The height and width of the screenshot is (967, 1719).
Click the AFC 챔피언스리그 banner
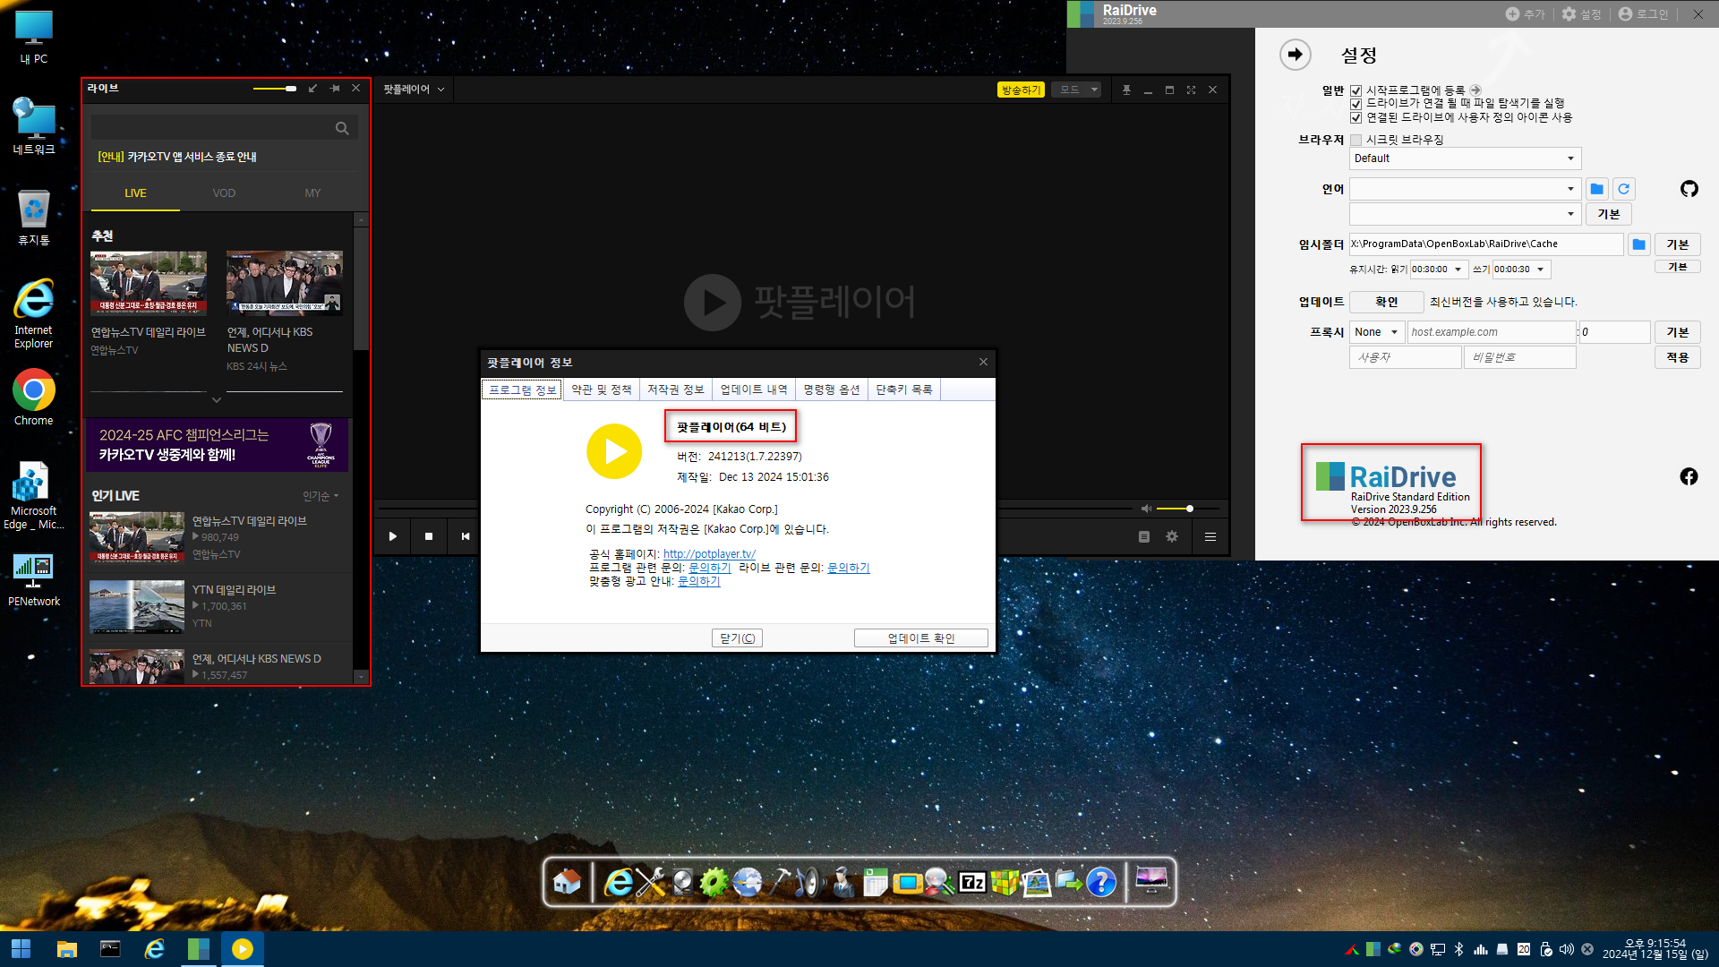click(218, 445)
